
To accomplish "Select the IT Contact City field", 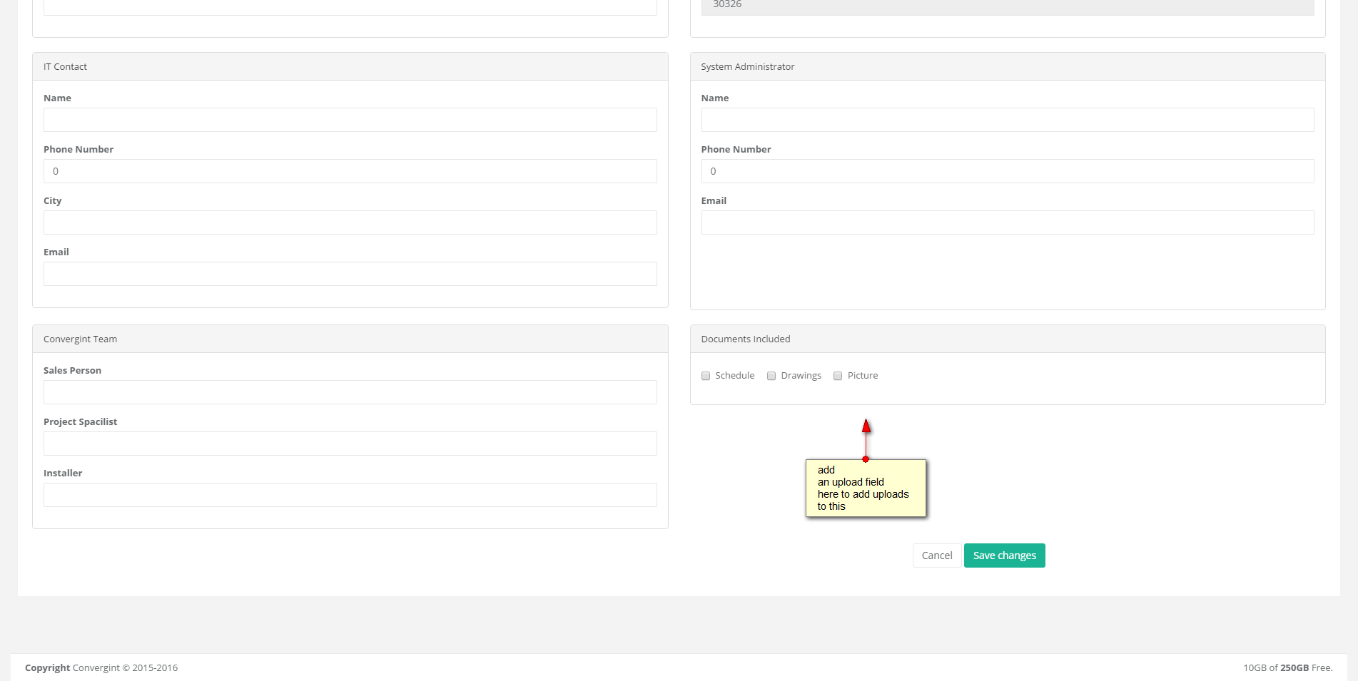I will coord(350,222).
